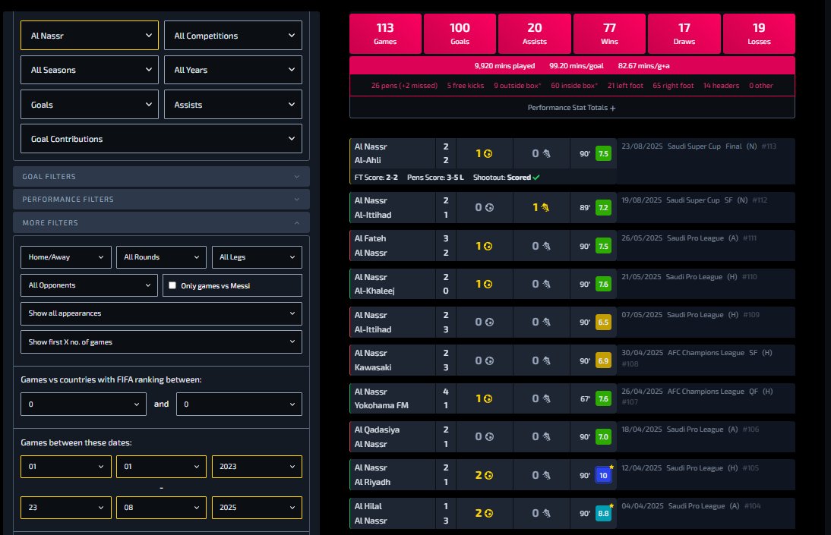
Task: Open the Al Nassr team dropdown
Action: 90,36
